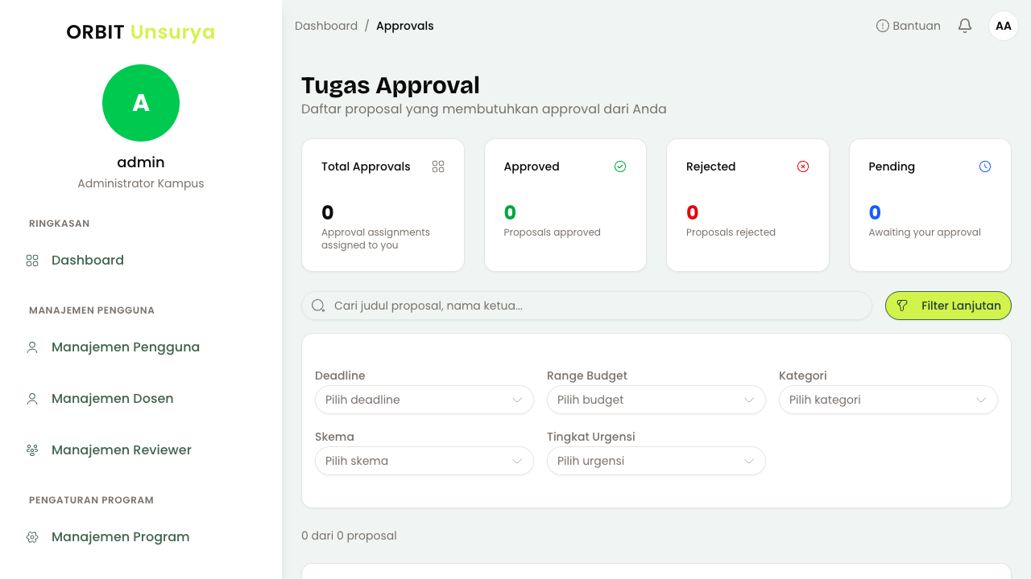Click the Rejected red cross icon
The height and width of the screenshot is (579, 1031).
tap(803, 166)
